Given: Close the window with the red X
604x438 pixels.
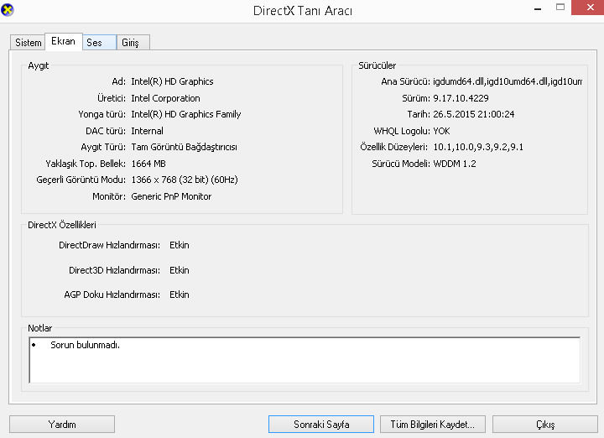Looking at the screenshot, I should click(x=588, y=7).
